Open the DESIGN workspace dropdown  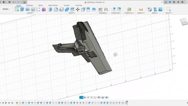pos(6,9)
